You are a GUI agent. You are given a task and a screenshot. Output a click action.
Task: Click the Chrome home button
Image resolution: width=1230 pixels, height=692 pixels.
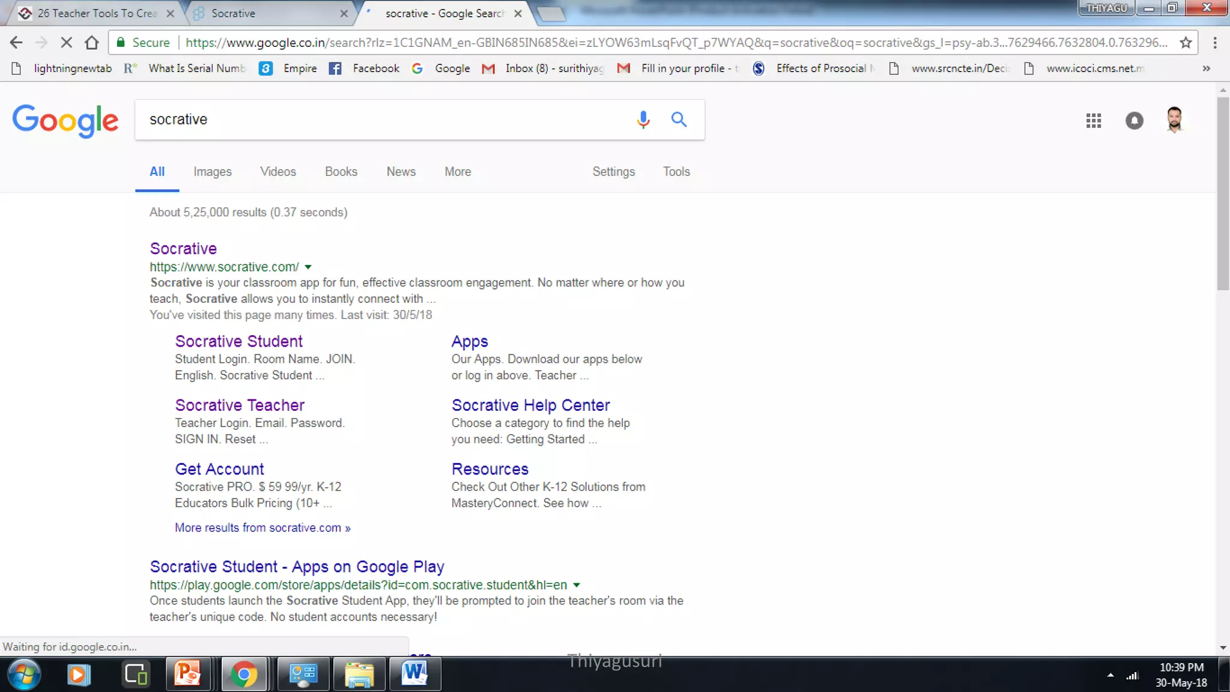tap(91, 43)
